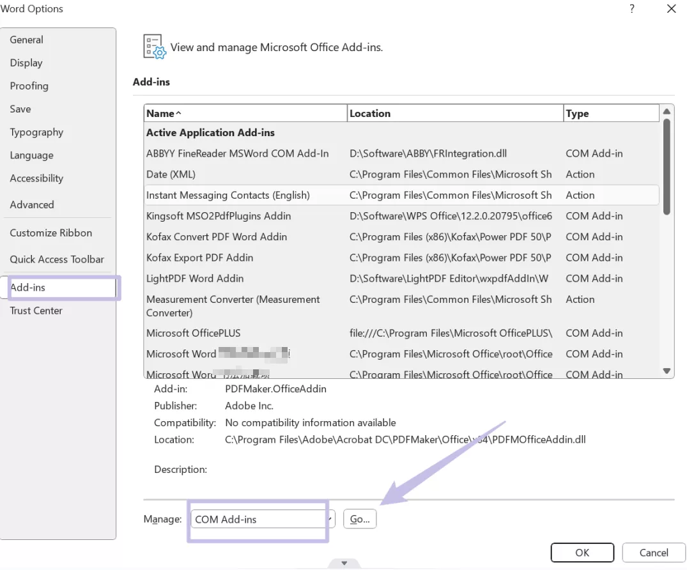
Task: Select the Advanced category in the sidebar
Action: 31,204
